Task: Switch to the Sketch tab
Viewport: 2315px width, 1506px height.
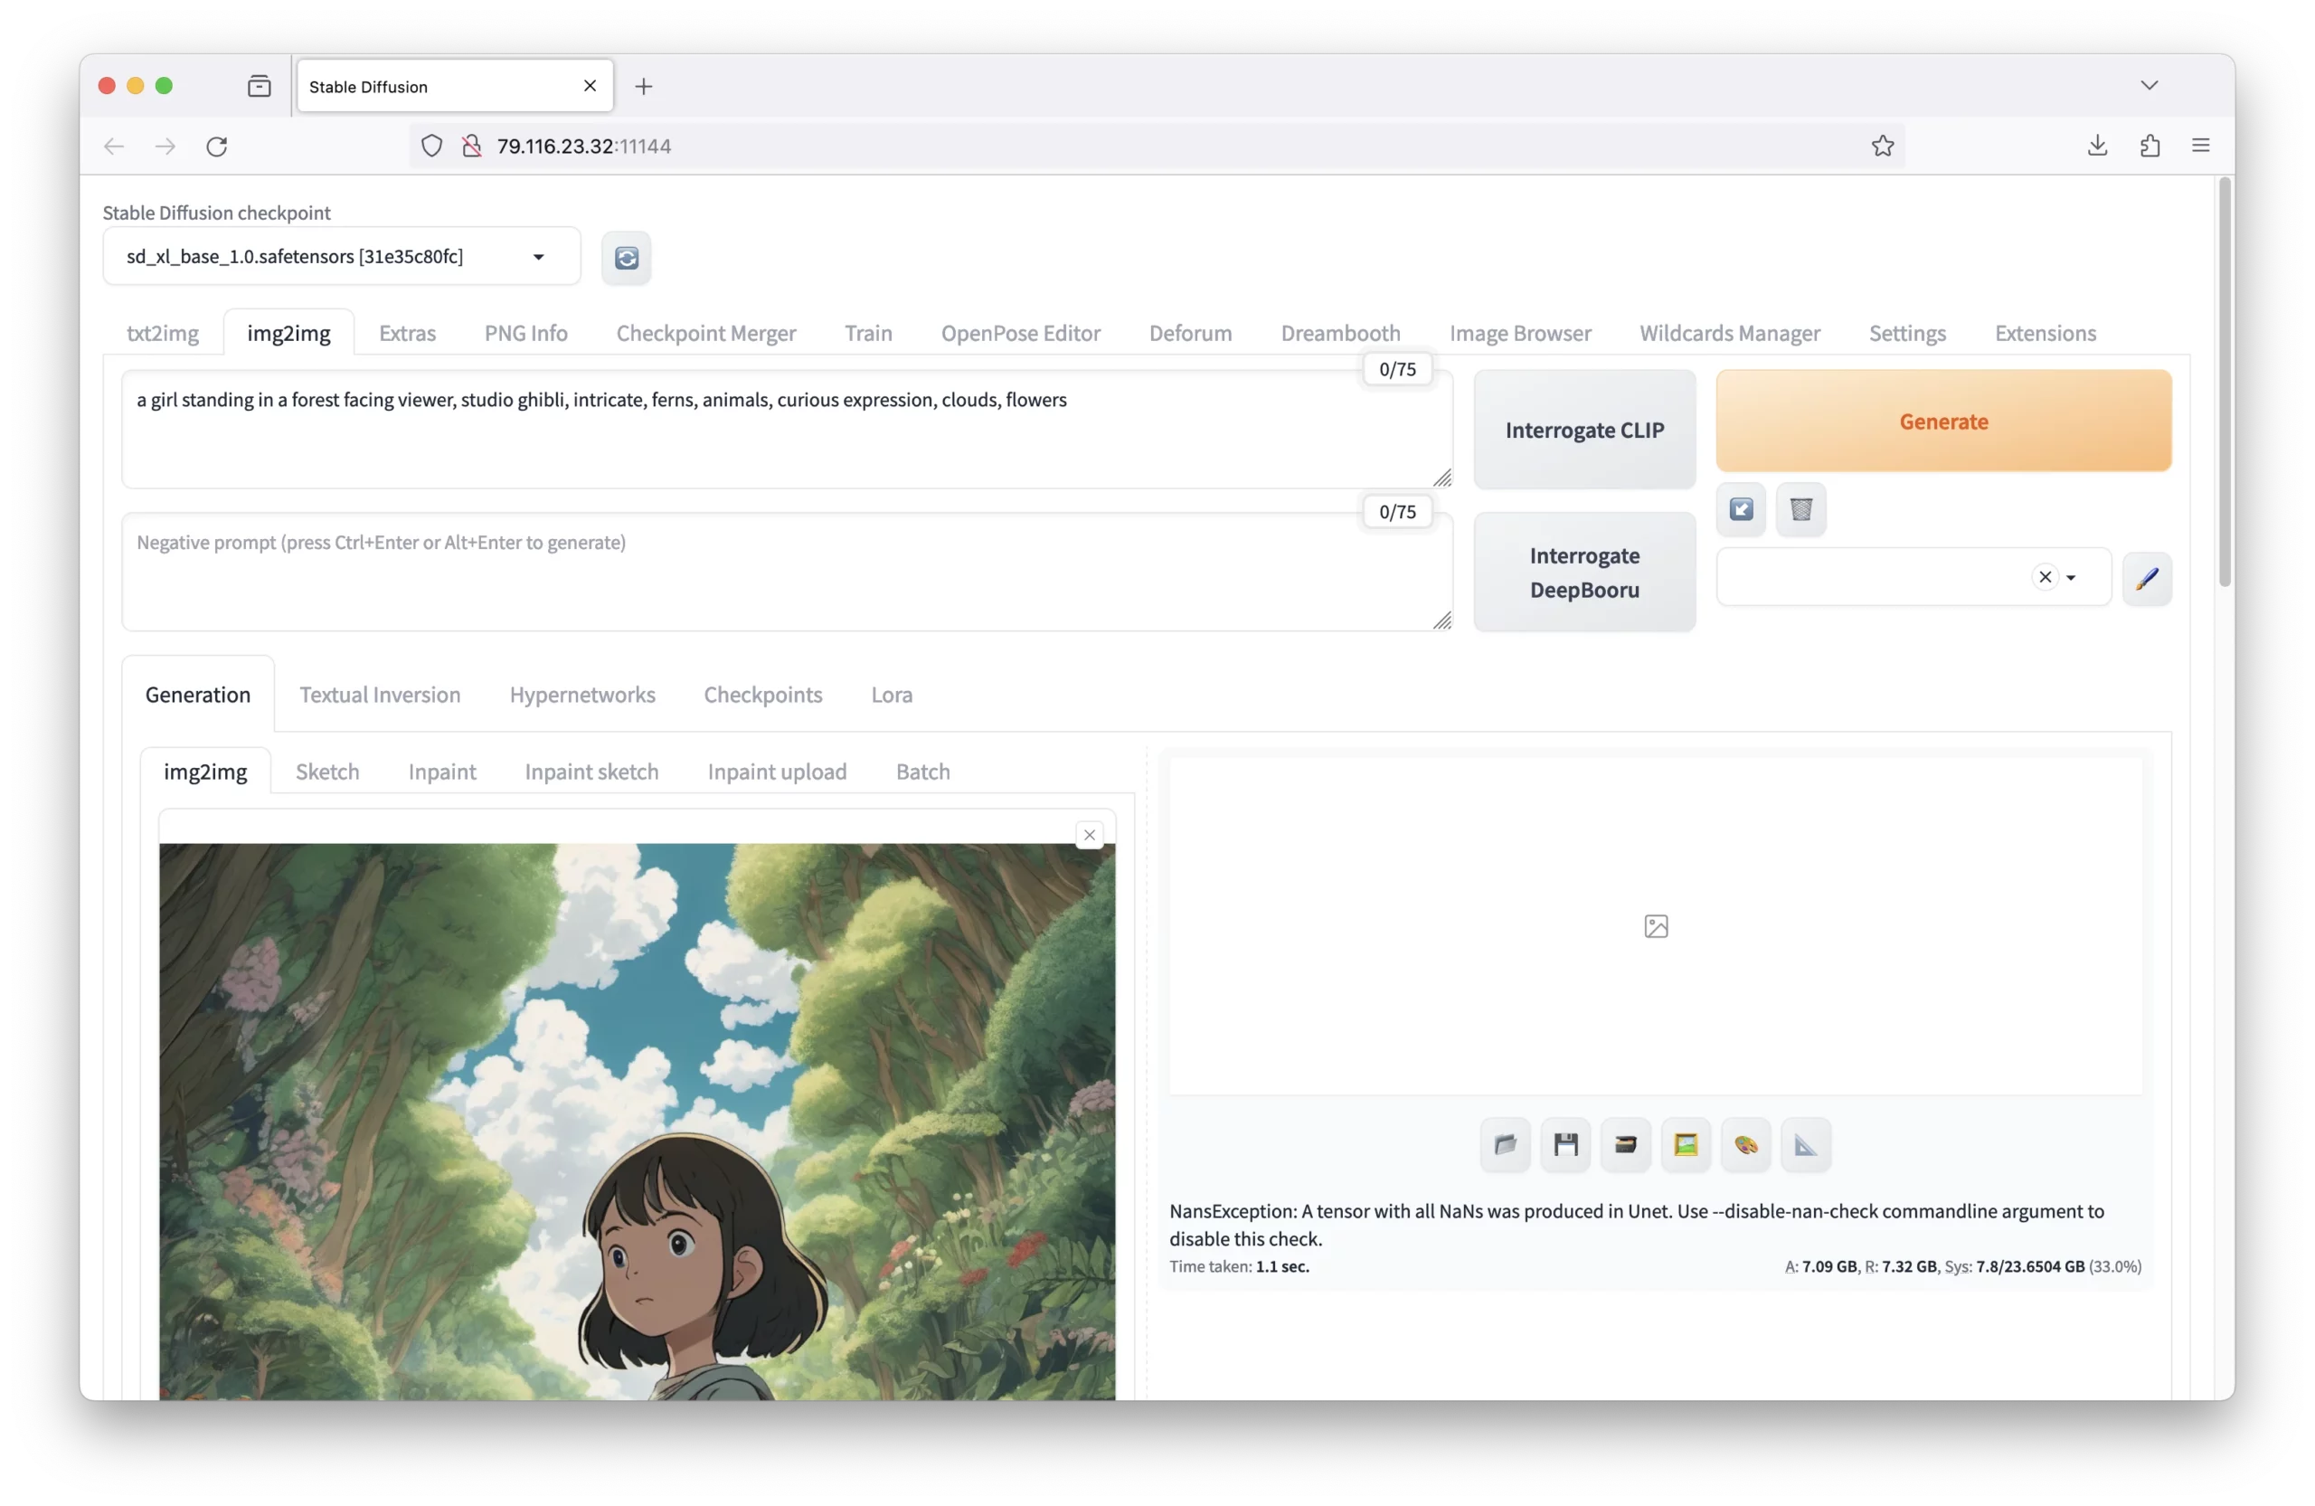Action: click(326, 772)
